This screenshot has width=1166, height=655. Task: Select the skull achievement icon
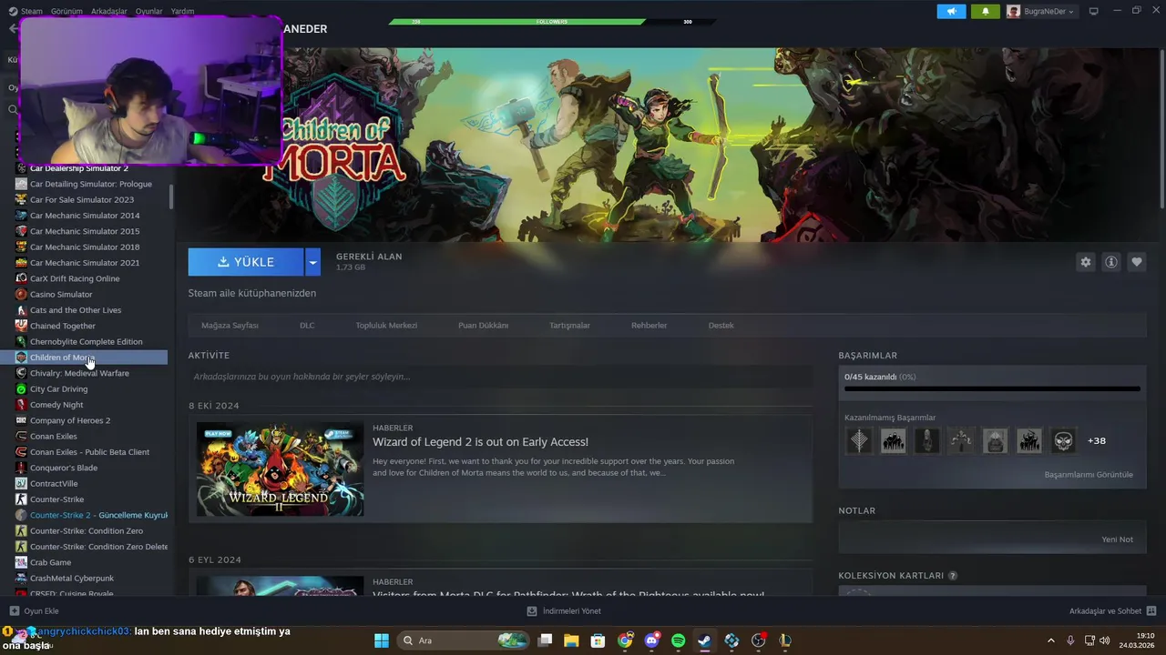point(1063,441)
